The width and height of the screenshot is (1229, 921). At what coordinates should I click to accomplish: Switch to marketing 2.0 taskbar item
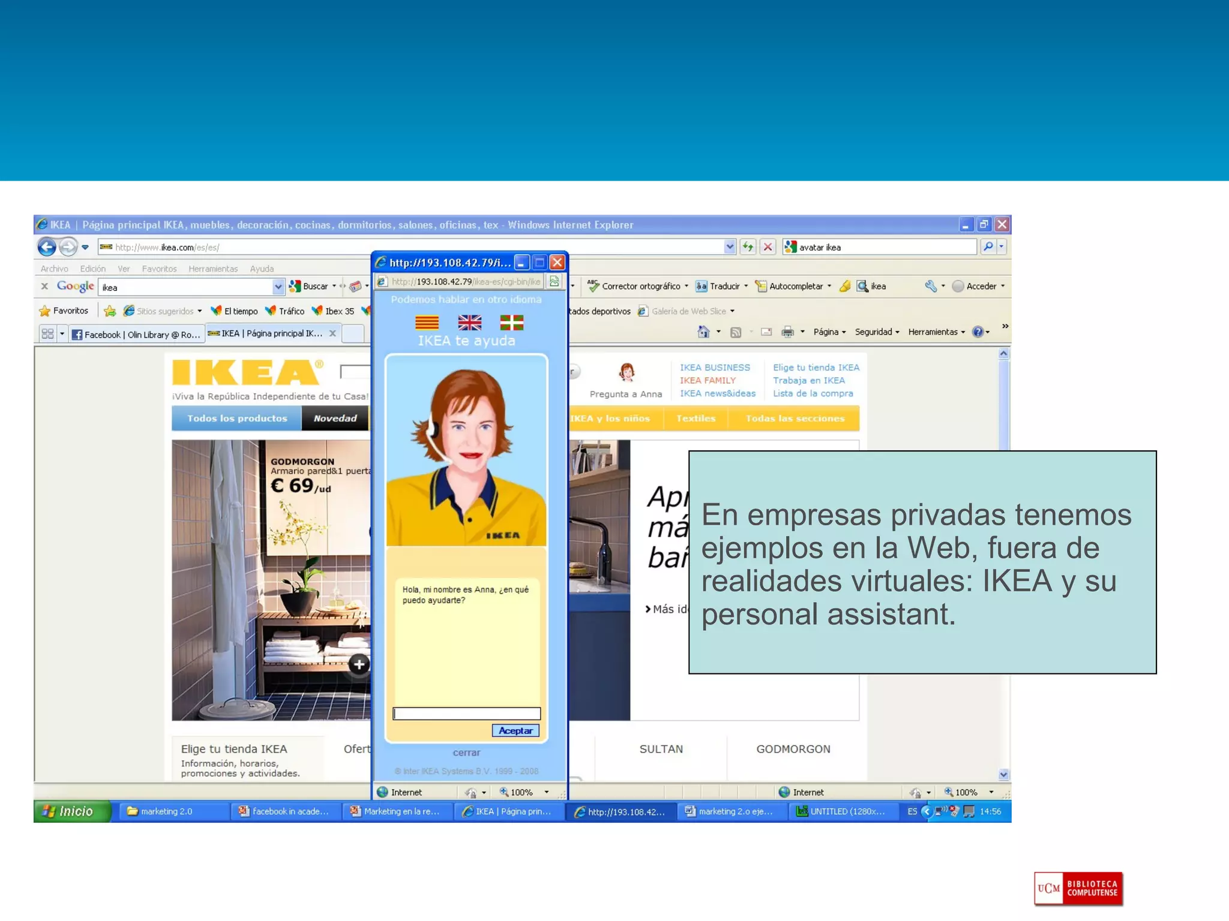pos(175,811)
